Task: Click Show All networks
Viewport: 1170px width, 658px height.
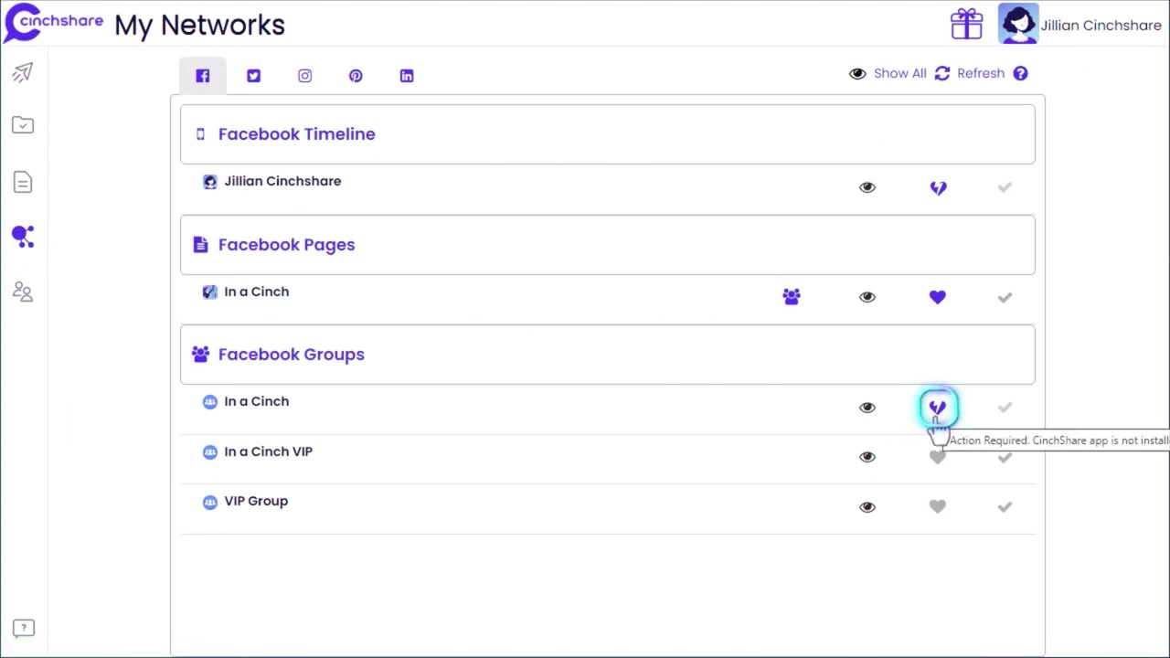Action: 888,73
